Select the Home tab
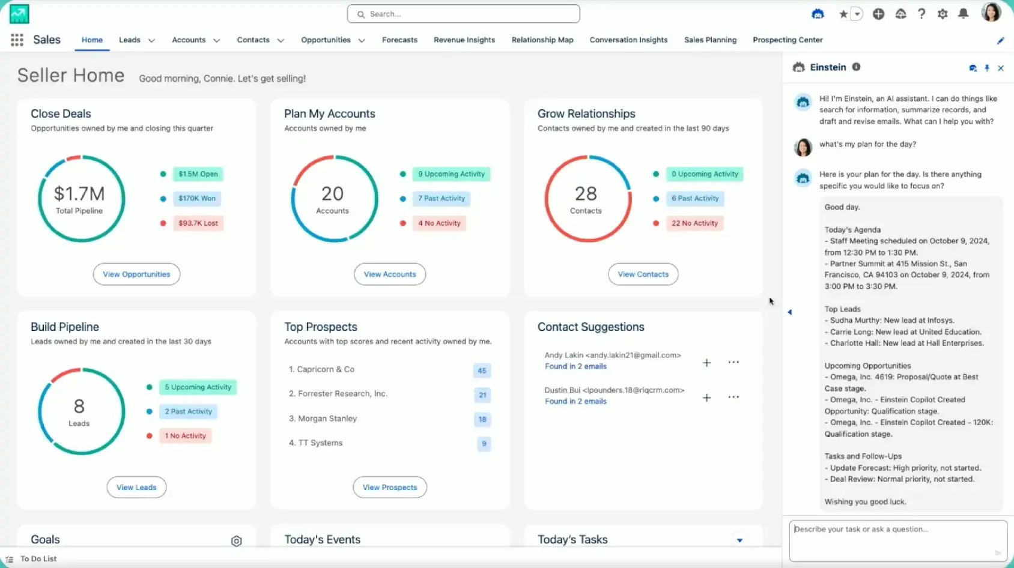Screen dimensions: 1014x568 click(x=92, y=40)
